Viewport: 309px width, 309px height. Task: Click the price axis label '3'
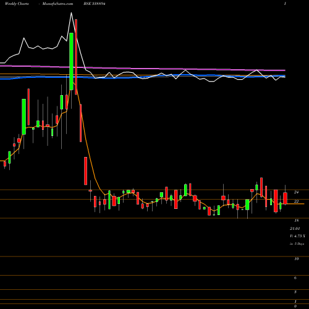click(x=295, y=292)
